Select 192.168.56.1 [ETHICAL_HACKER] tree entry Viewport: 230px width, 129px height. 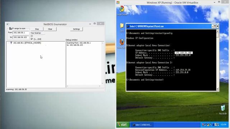pyautogui.click(x=27, y=43)
